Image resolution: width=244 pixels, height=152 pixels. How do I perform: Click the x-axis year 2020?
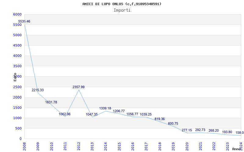187,147
